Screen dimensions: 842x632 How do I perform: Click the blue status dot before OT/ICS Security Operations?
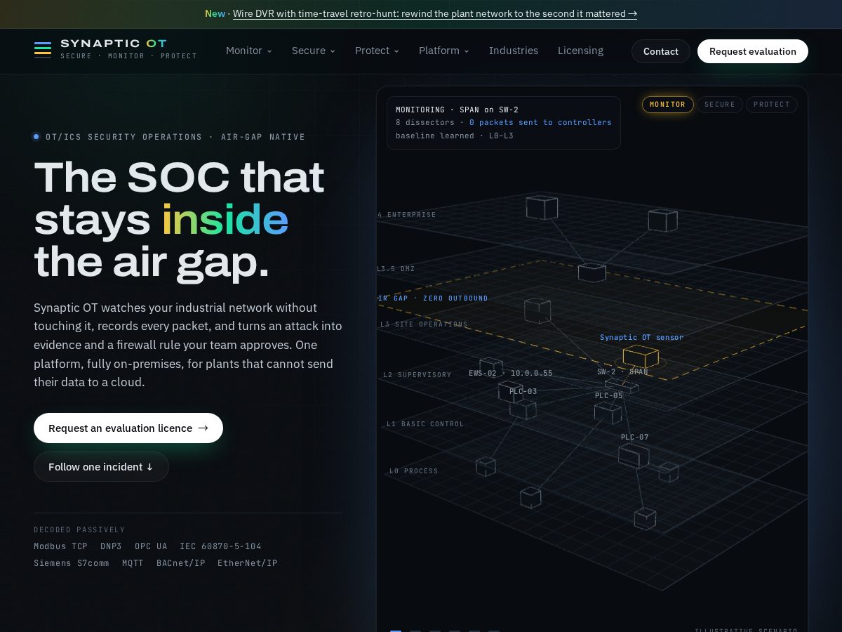[x=36, y=137]
